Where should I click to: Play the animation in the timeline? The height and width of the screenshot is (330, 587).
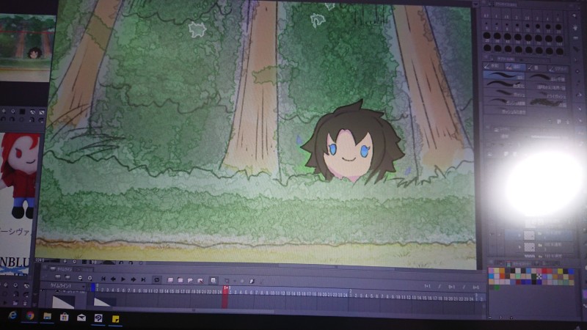click(x=123, y=279)
